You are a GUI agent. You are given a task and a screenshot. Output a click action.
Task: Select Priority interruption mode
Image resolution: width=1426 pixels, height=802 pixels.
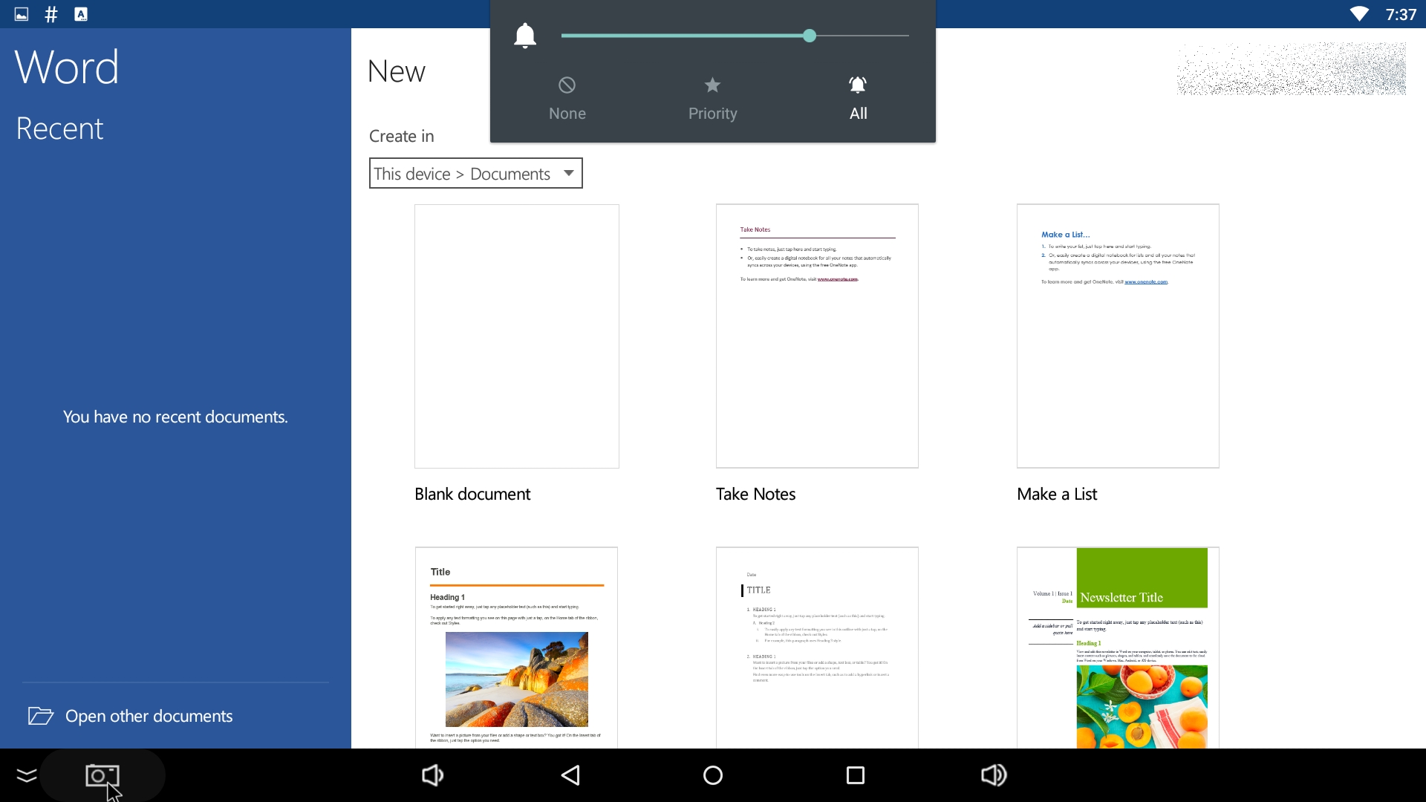pyautogui.click(x=712, y=99)
